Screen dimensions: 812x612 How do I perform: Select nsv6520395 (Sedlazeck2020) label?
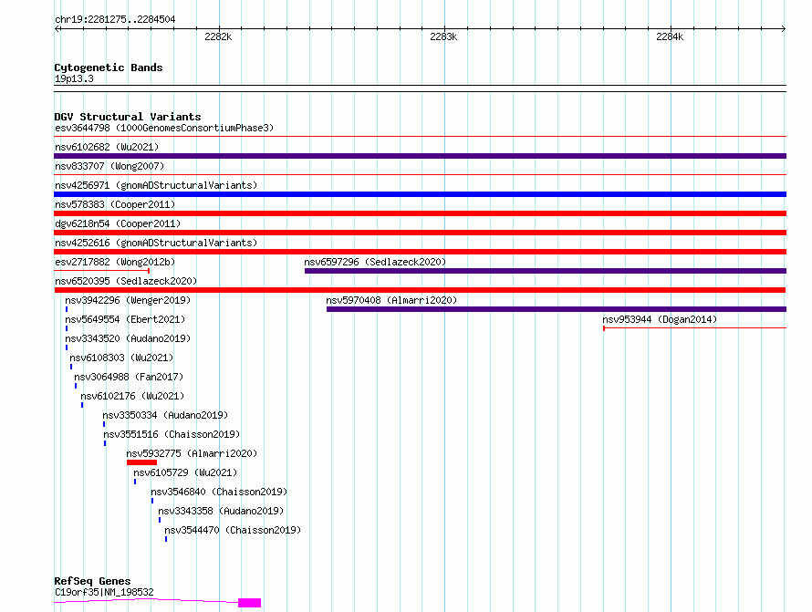(x=126, y=281)
